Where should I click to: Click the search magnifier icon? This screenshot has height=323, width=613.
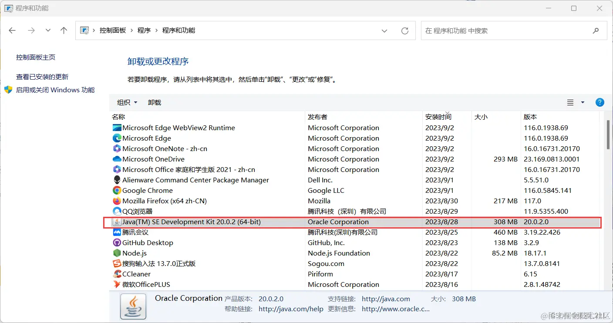coord(596,30)
